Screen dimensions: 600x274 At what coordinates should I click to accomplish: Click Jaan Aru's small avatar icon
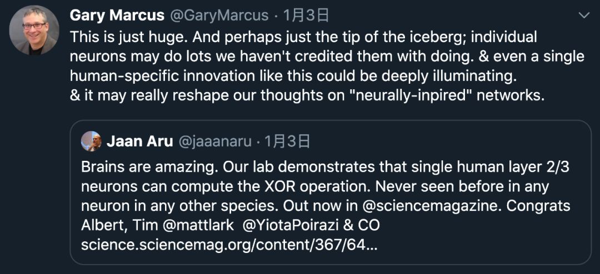point(91,141)
